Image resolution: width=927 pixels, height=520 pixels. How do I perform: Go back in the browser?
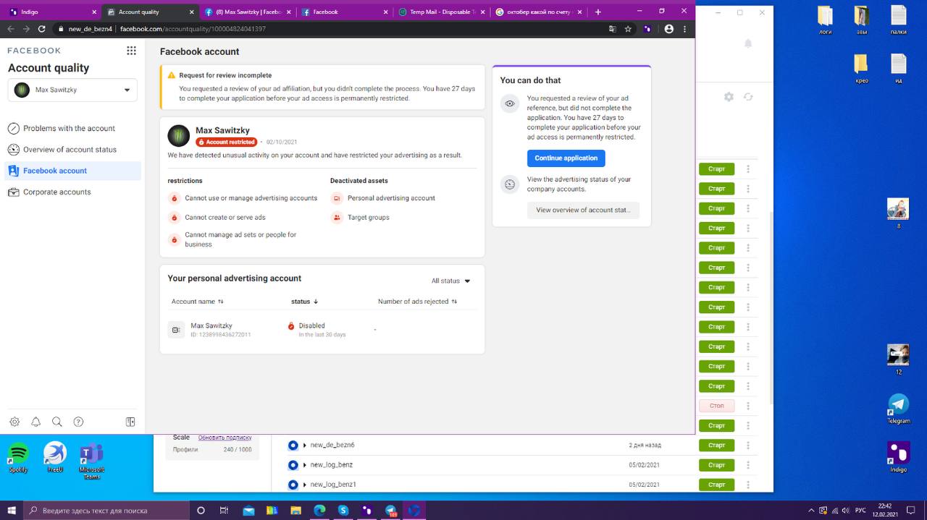pos(10,29)
